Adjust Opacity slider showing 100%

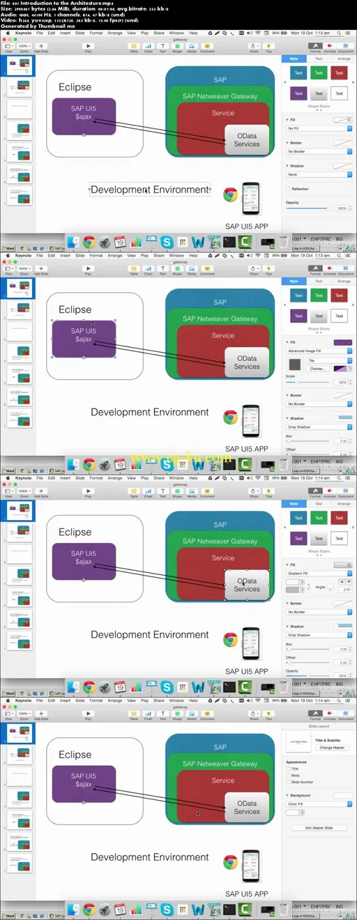(x=308, y=208)
